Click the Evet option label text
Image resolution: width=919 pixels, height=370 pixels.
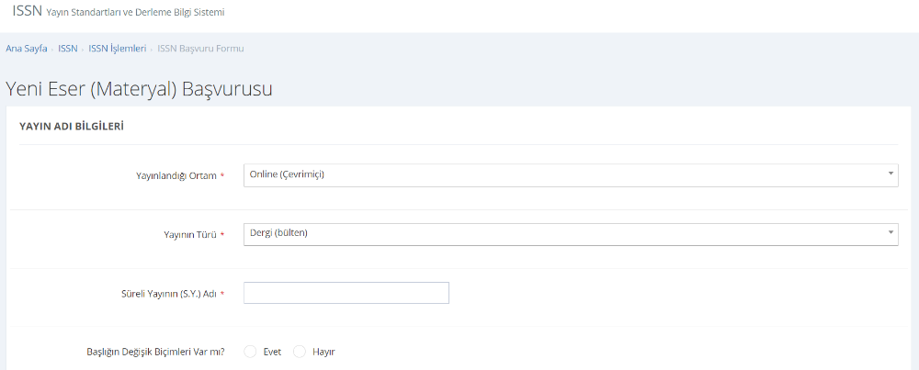pyautogui.click(x=272, y=352)
